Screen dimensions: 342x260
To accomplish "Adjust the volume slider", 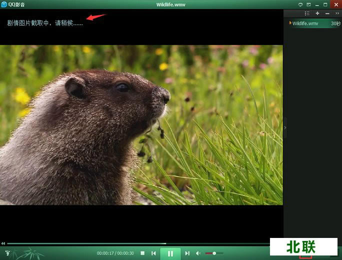I will pos(214,253).
